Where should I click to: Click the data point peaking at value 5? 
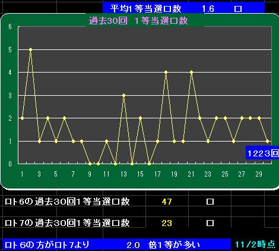click(x=30, y=49)
